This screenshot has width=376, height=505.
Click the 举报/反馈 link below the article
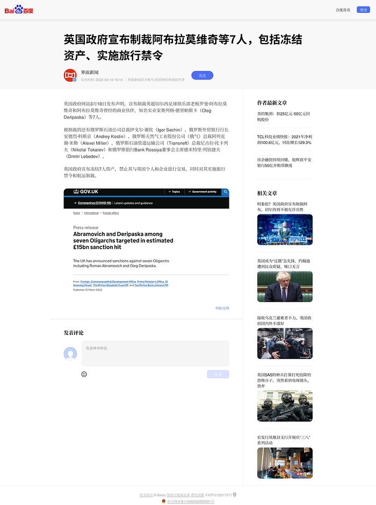point(222,308)
